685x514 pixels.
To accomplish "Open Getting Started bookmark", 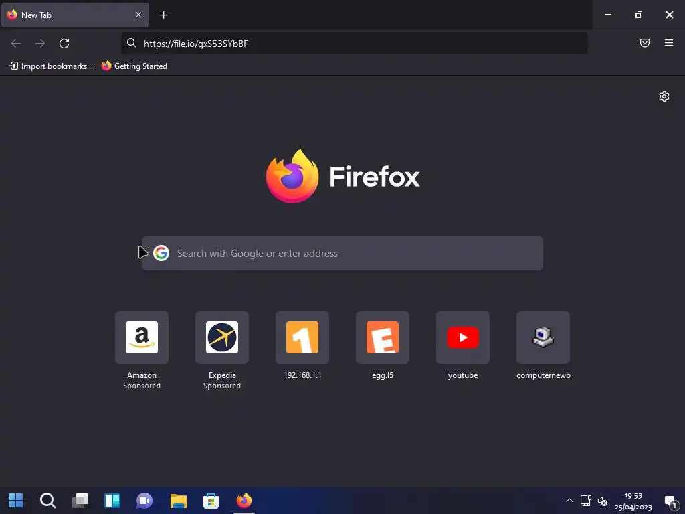I will (x=134, y=66).
